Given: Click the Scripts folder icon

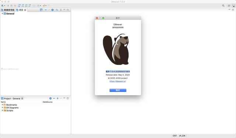Looking at the screenshot, I should (5, 110).
